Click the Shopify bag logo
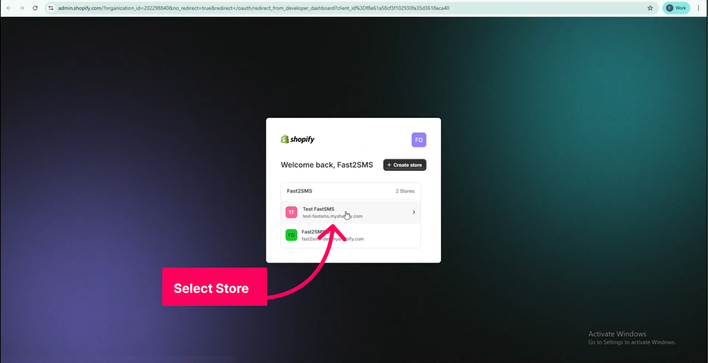 tap(284, 139)
